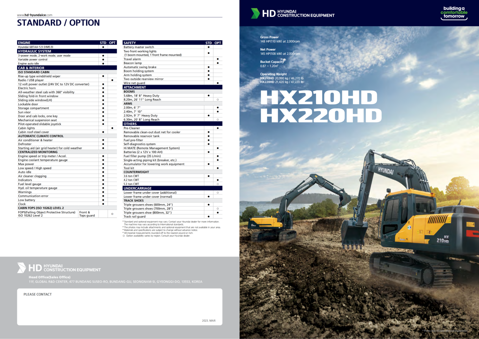The height and width of the screenshot is (339, 479).
Task: Click the Beacon lamp row
Action: pyautogui.click(x=172, y=63)
